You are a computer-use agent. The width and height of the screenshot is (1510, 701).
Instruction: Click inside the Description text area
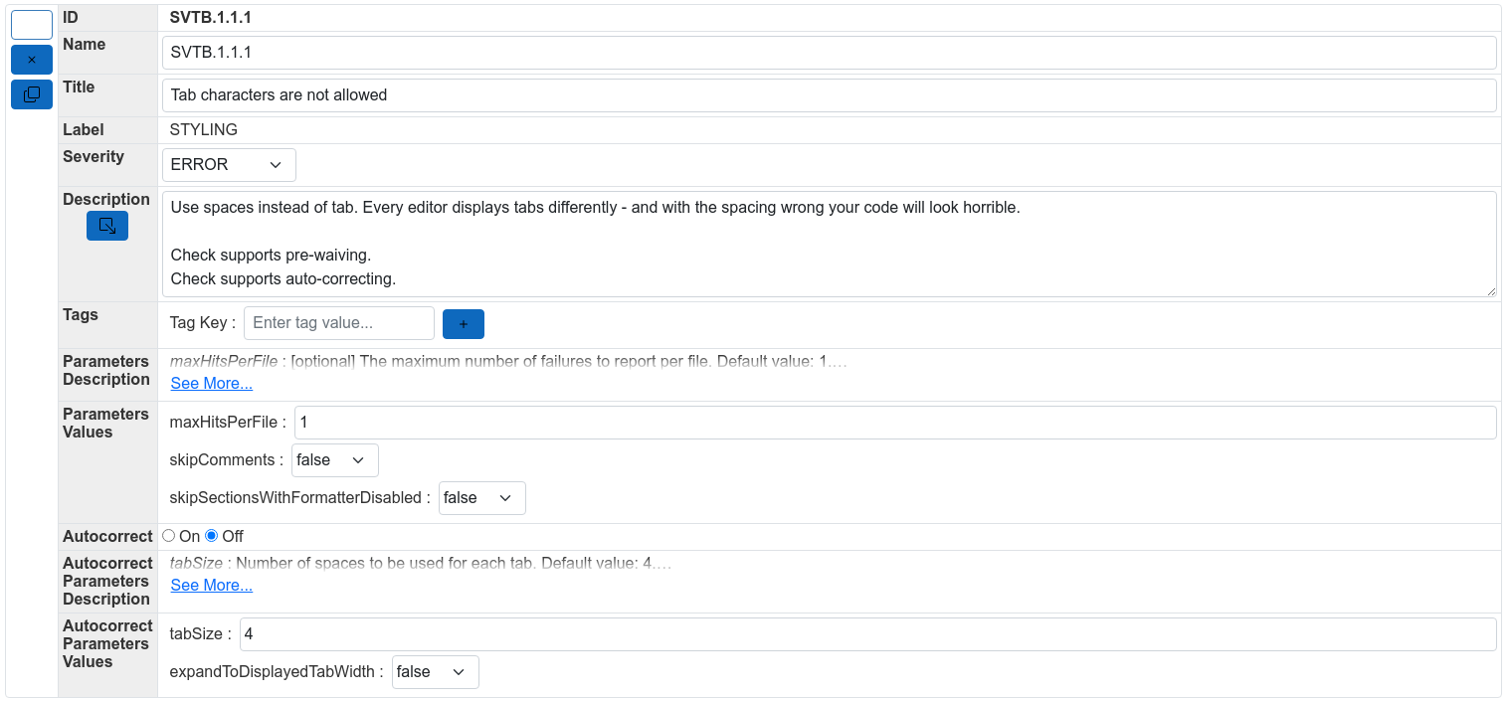(x=696, y=239)
